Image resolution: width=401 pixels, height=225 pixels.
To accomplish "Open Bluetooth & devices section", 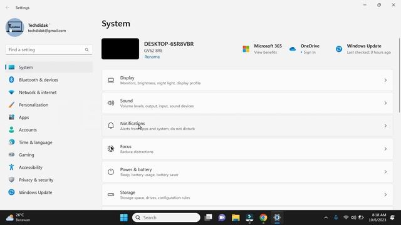I will [x=49, y=80].
